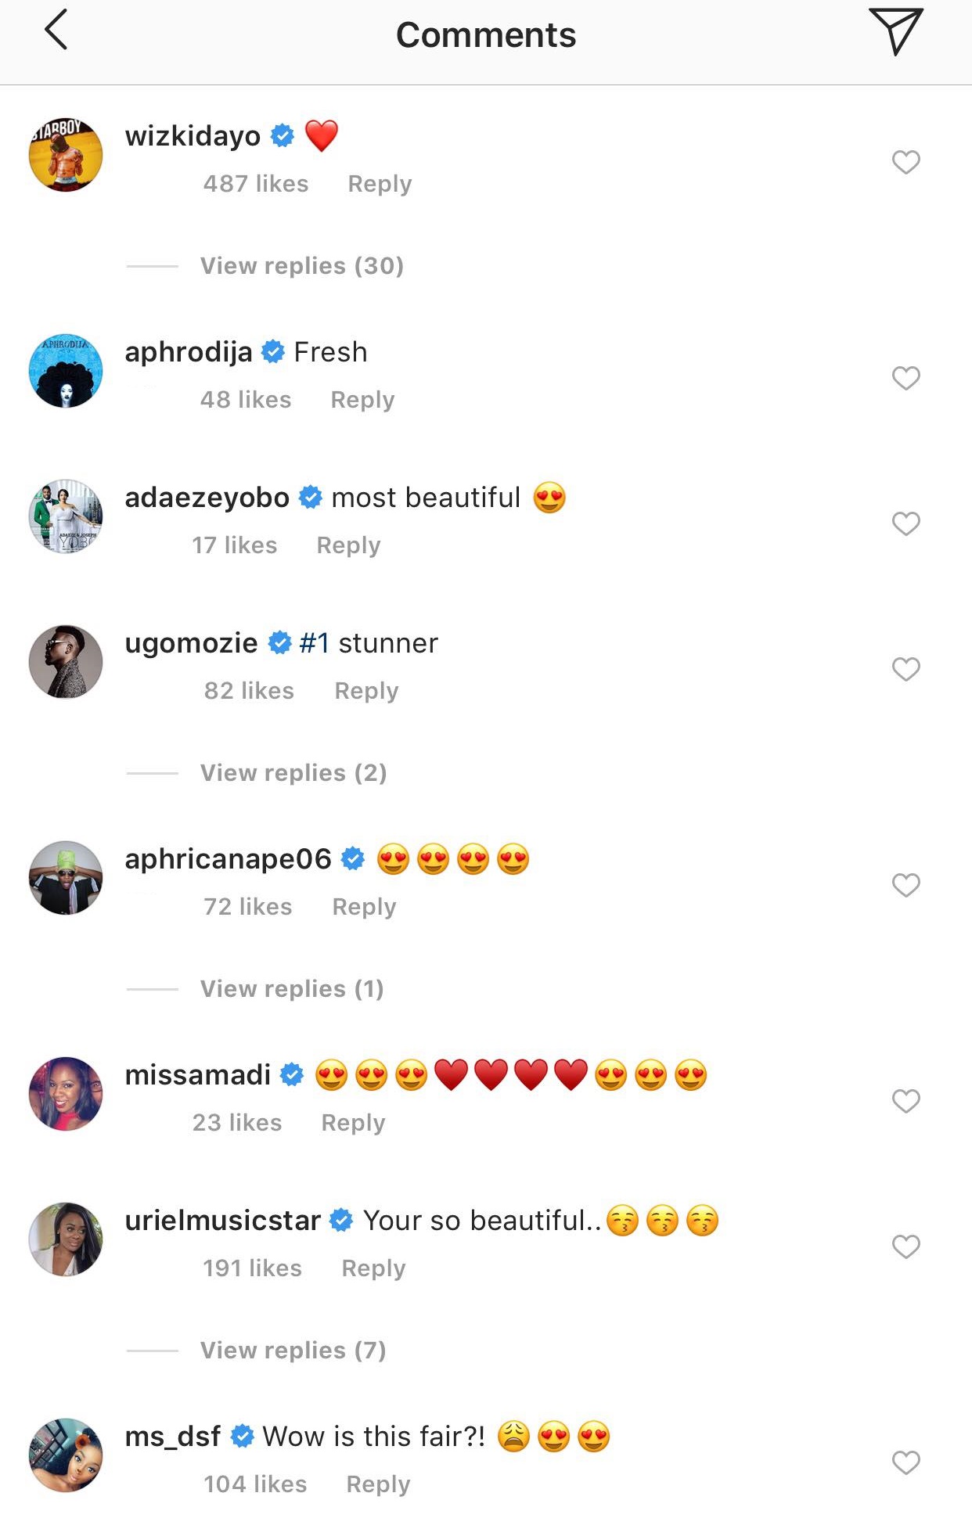Tap heart next to ms_dsf's comment

[905, 1462]
